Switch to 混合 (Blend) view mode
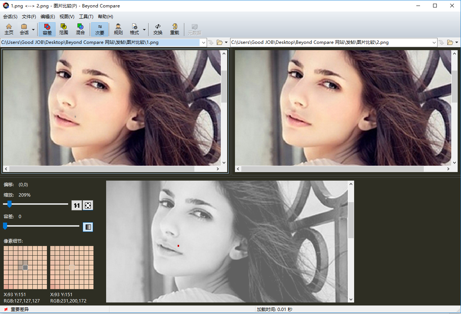This screenshot has width=461, height=314. [x=80, y=29]
